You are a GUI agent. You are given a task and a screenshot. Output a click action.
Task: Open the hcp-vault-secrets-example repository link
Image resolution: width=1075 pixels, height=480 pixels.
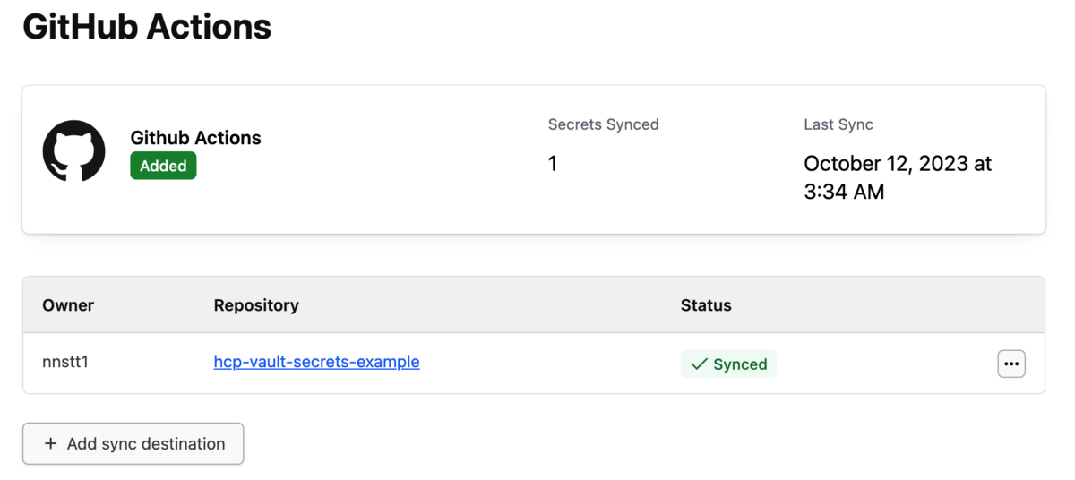pyautogui.click(x=316, y=362)
